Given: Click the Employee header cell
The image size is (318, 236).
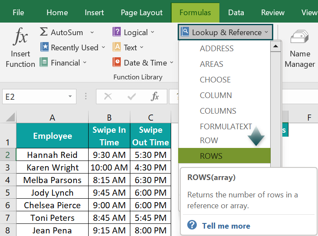Looking at the screenshot, I should tap(52, 136).
